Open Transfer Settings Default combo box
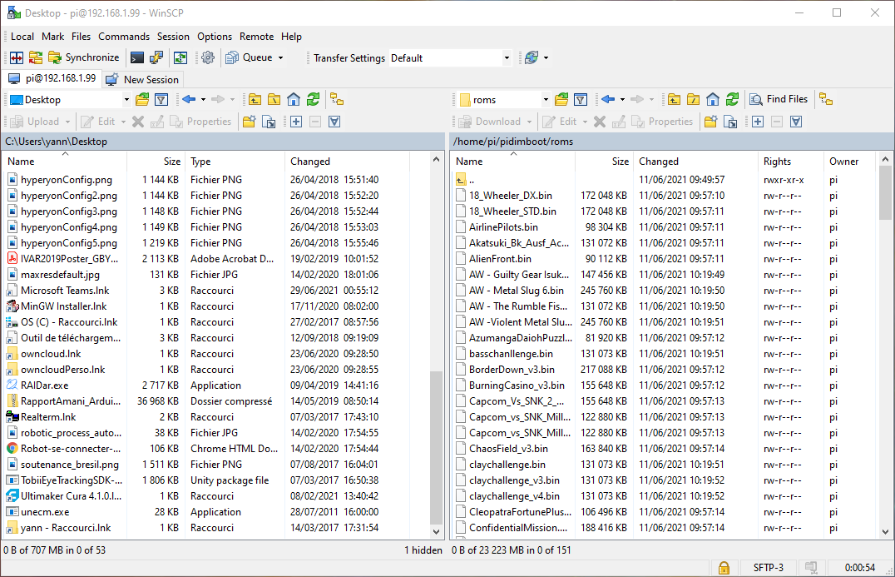 pos(450,57)
